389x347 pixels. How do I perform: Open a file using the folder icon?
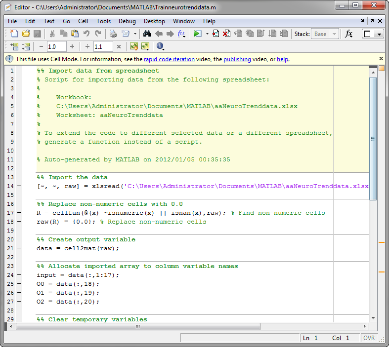click(26, 34)
